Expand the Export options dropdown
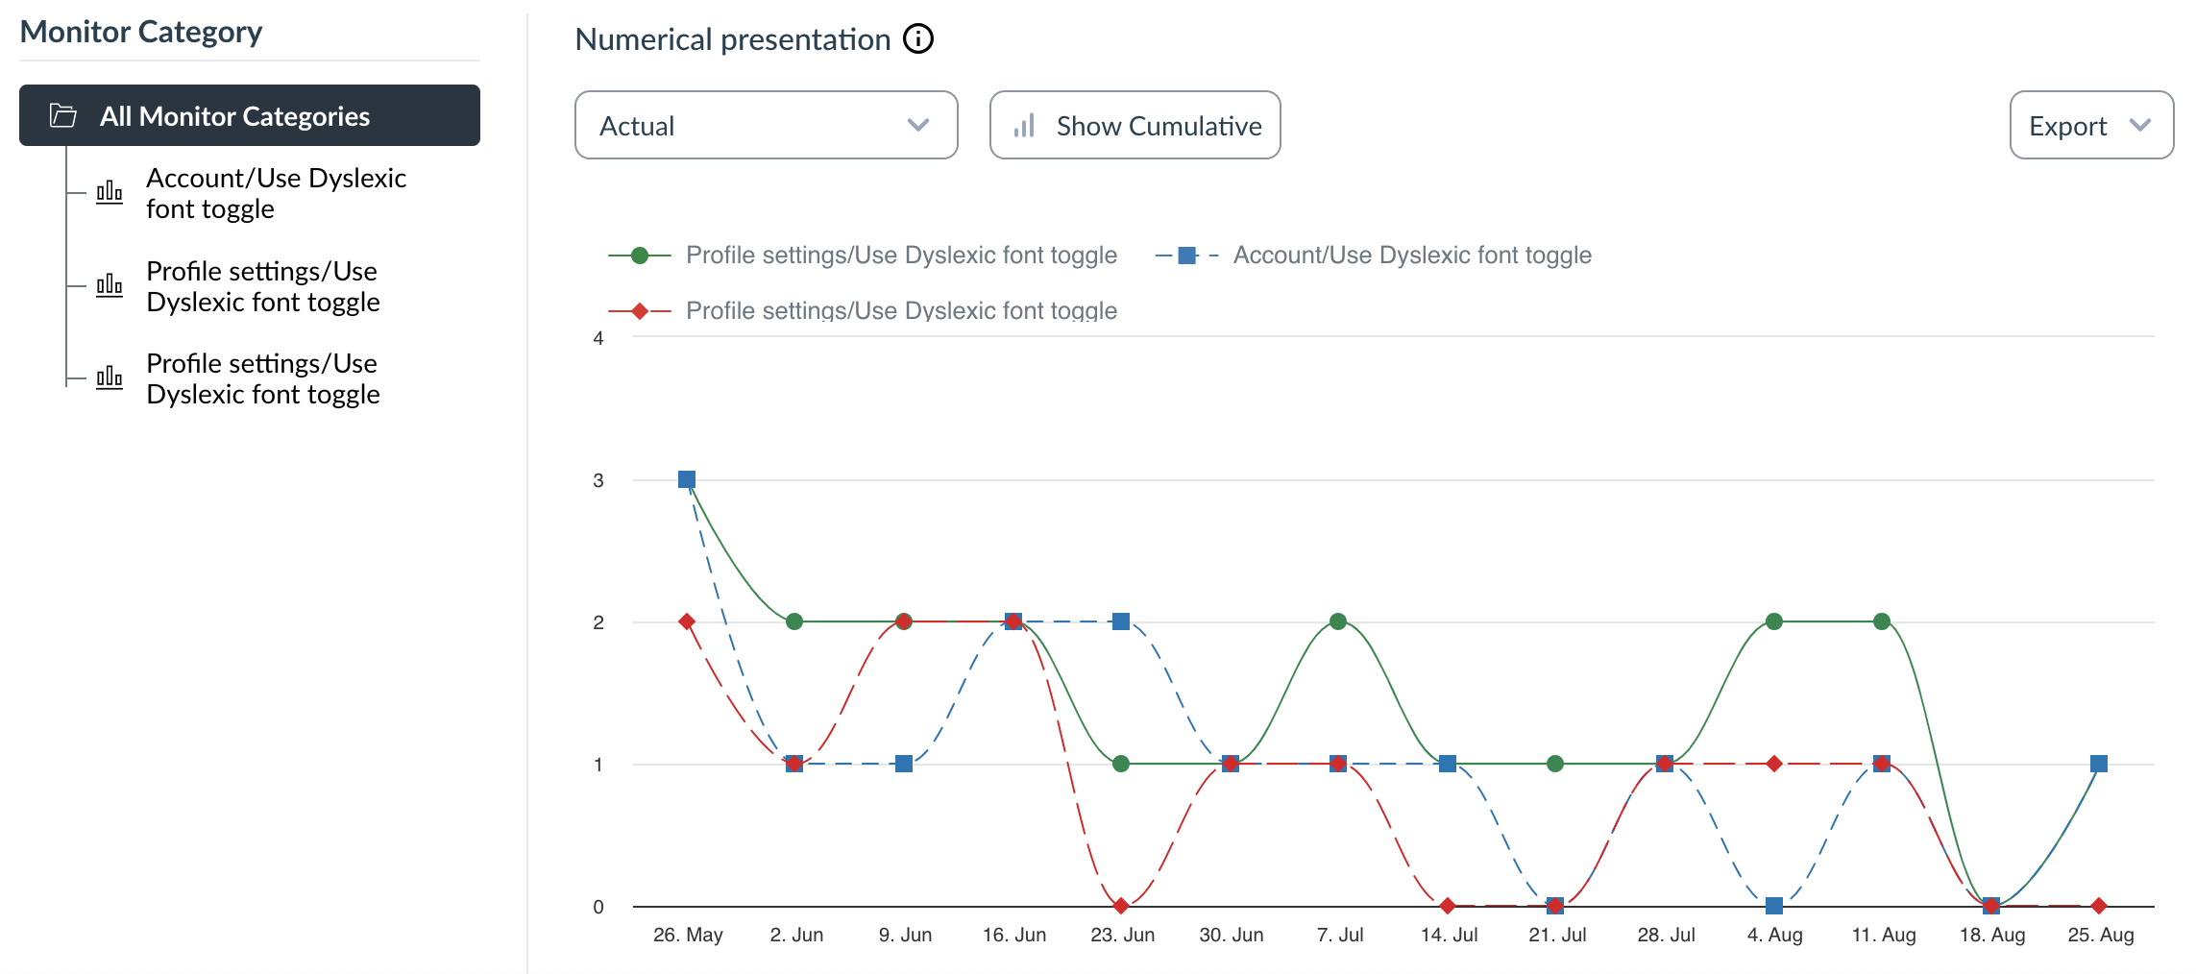This screenshot has height=974, width=2196. [2090, 125]
